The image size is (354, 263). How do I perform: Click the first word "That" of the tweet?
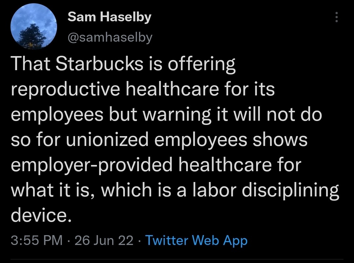(31, 64)
